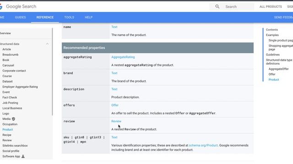Select Employer Aggregate Rating in sidebar
This screenshot has width=293, height=164.
click(20, 87)
